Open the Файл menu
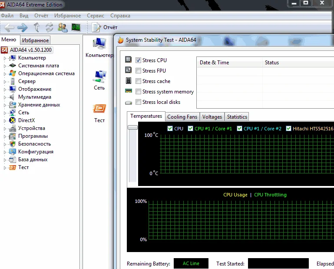This screenshot has height=269, width=334. (x=7, y=16)
